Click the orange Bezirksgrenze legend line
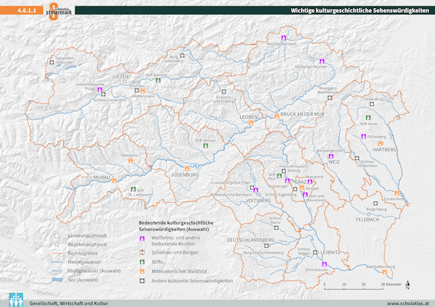 point(57,253)
